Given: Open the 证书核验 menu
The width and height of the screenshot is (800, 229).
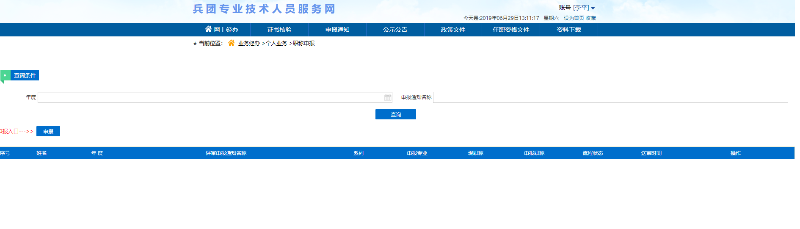Looking at the screenshot, I should [x=279, y=30].
